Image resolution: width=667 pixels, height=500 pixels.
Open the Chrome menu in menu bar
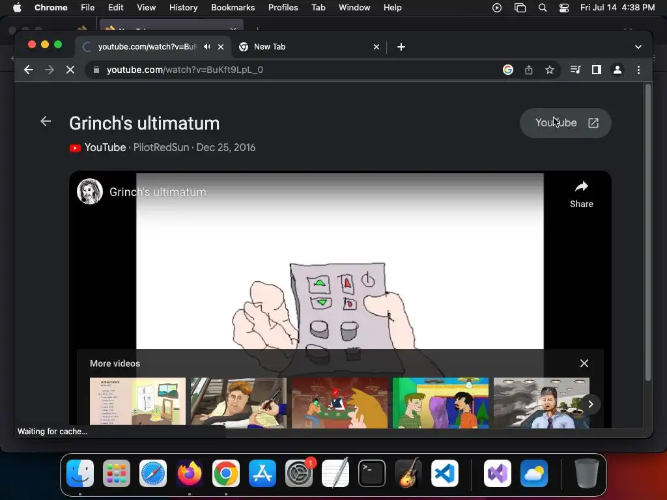click(x=51, y=8)
